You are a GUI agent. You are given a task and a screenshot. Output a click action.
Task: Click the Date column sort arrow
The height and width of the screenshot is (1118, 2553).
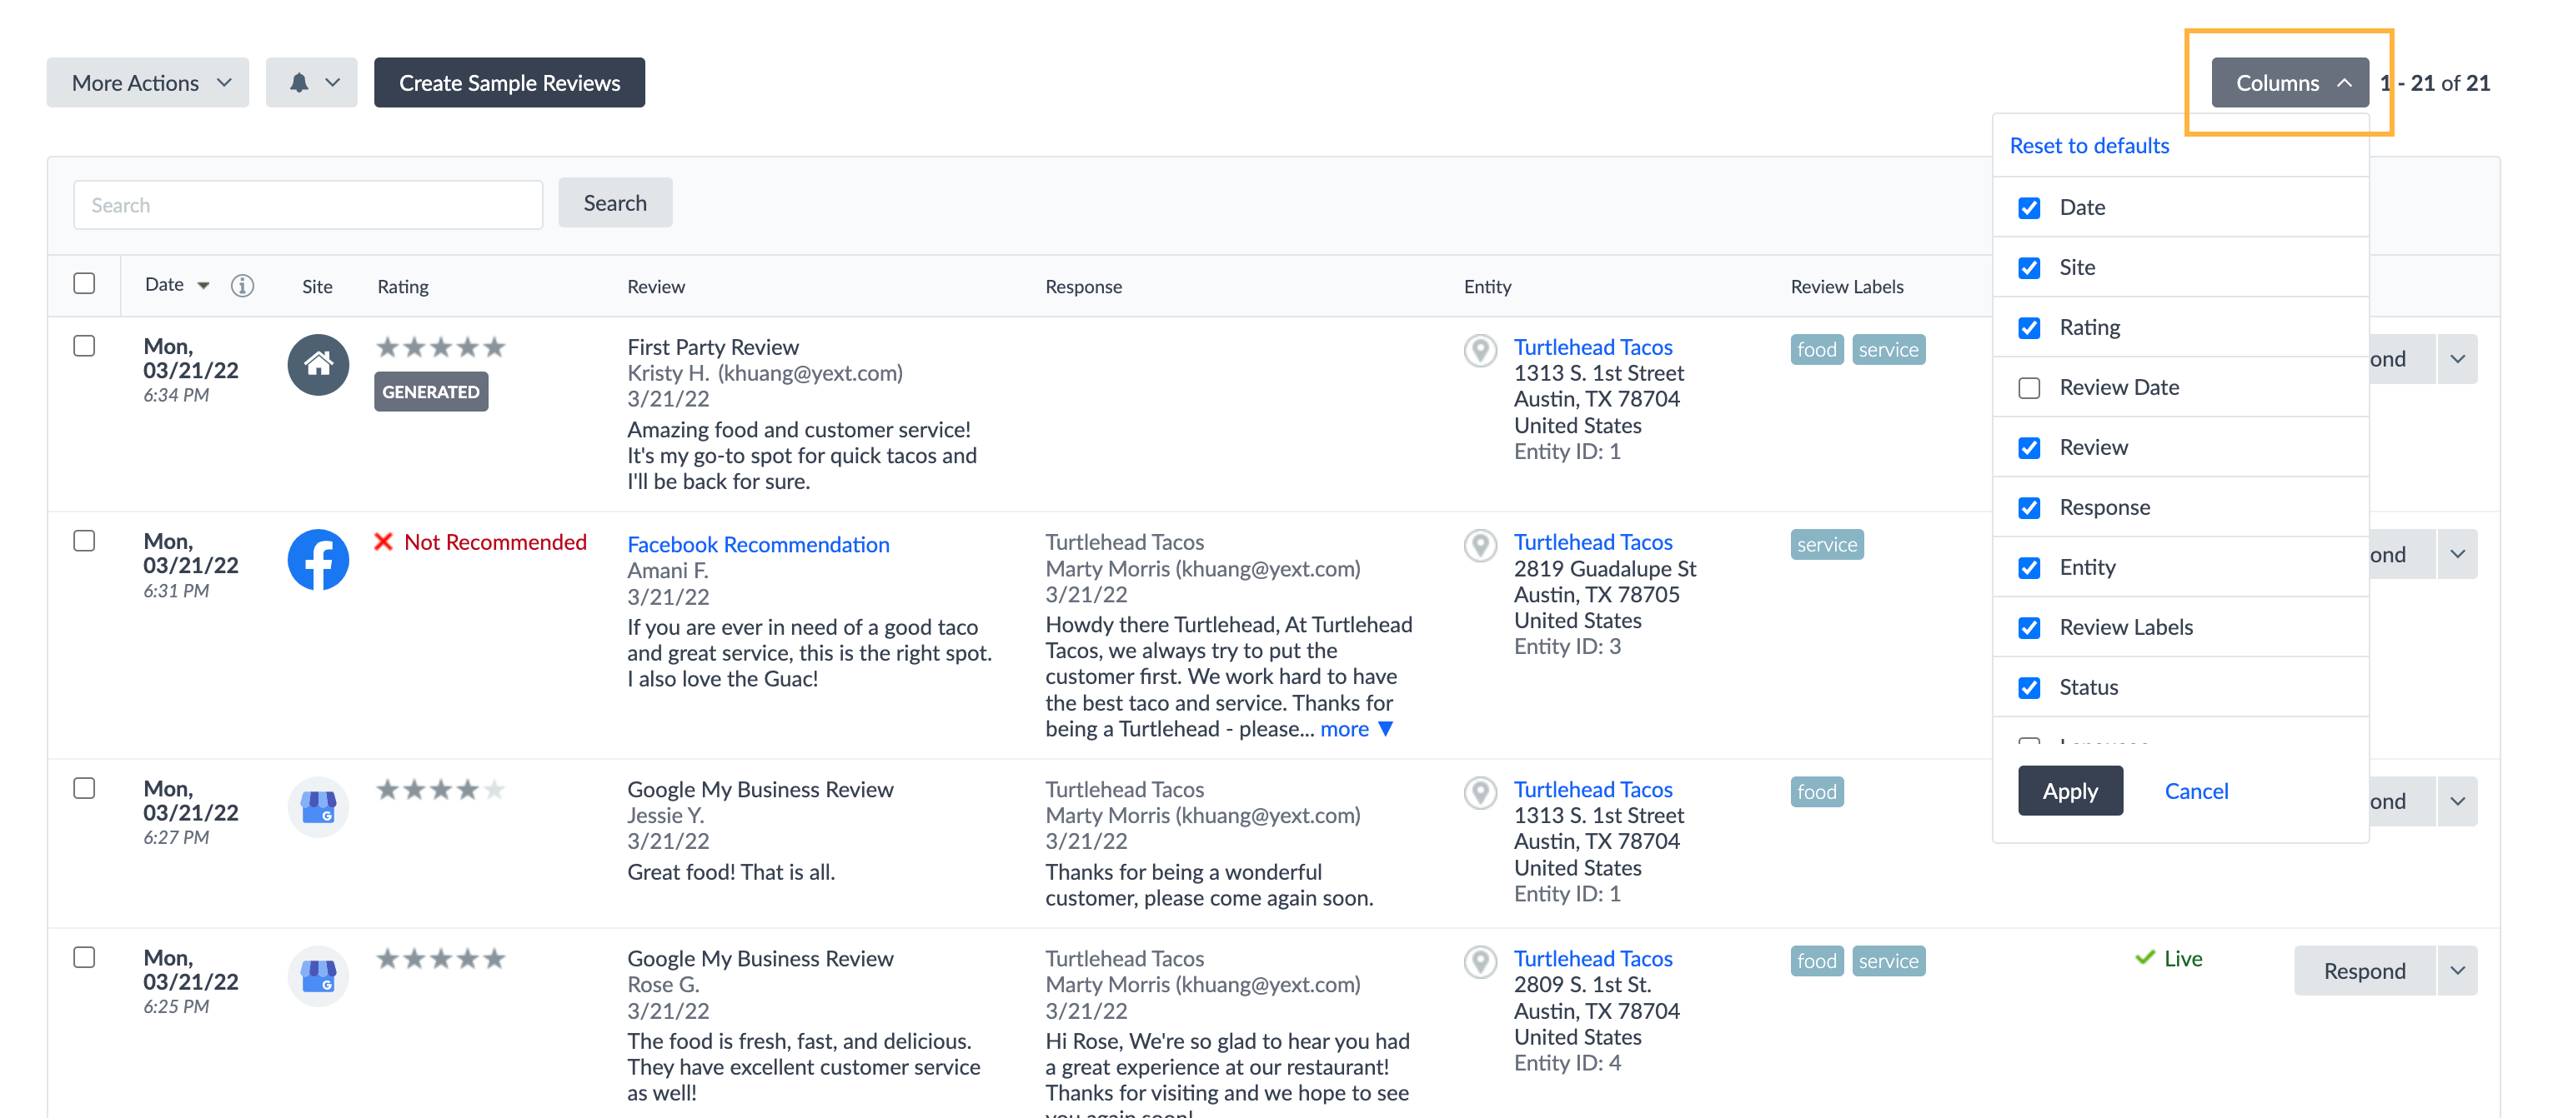point(203,285)
